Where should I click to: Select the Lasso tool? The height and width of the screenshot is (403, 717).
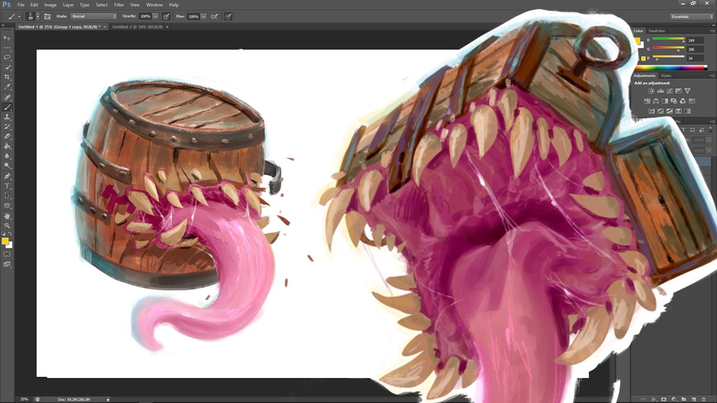(8, 58)
